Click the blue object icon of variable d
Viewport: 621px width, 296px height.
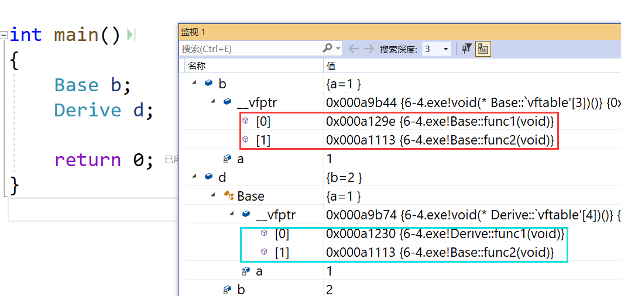(x=209, y=177)
